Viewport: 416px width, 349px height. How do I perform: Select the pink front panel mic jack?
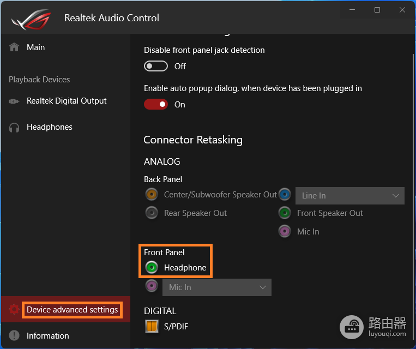click(152, 286)
